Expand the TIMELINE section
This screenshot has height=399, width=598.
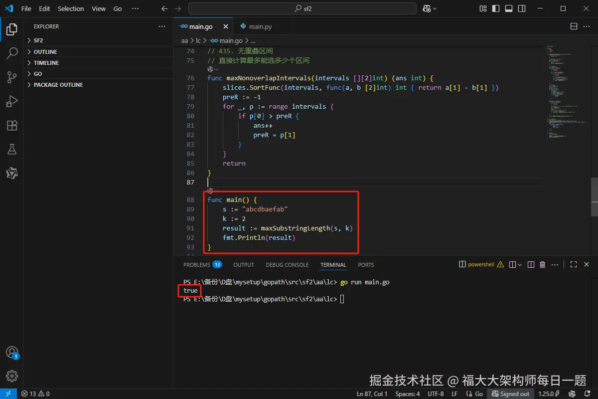[x=98, y=63]
